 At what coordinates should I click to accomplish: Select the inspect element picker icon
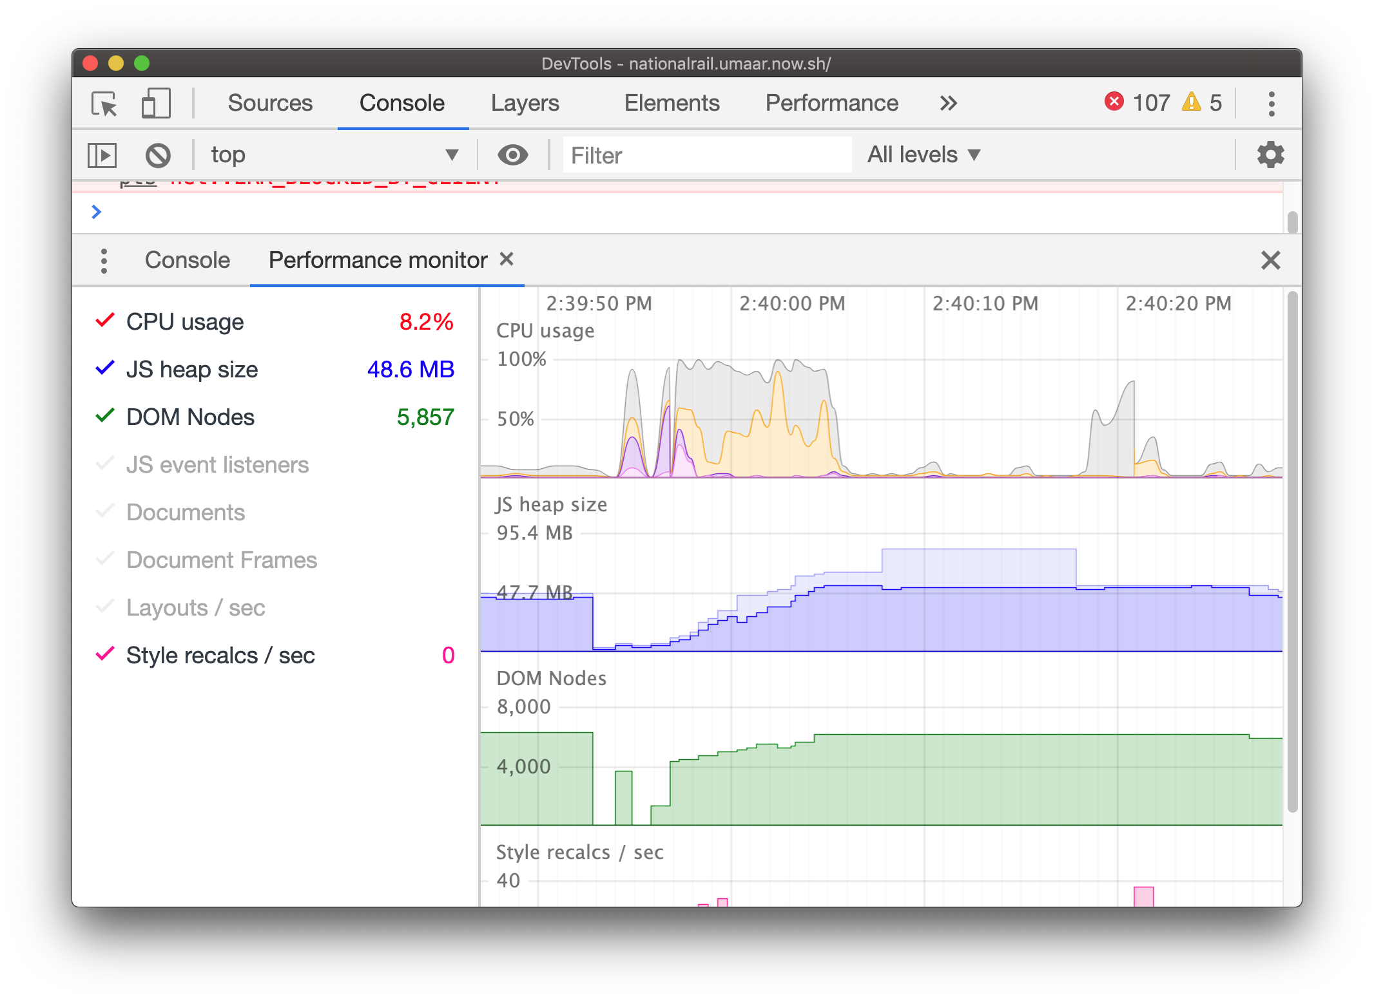click(x=104, y=103)
